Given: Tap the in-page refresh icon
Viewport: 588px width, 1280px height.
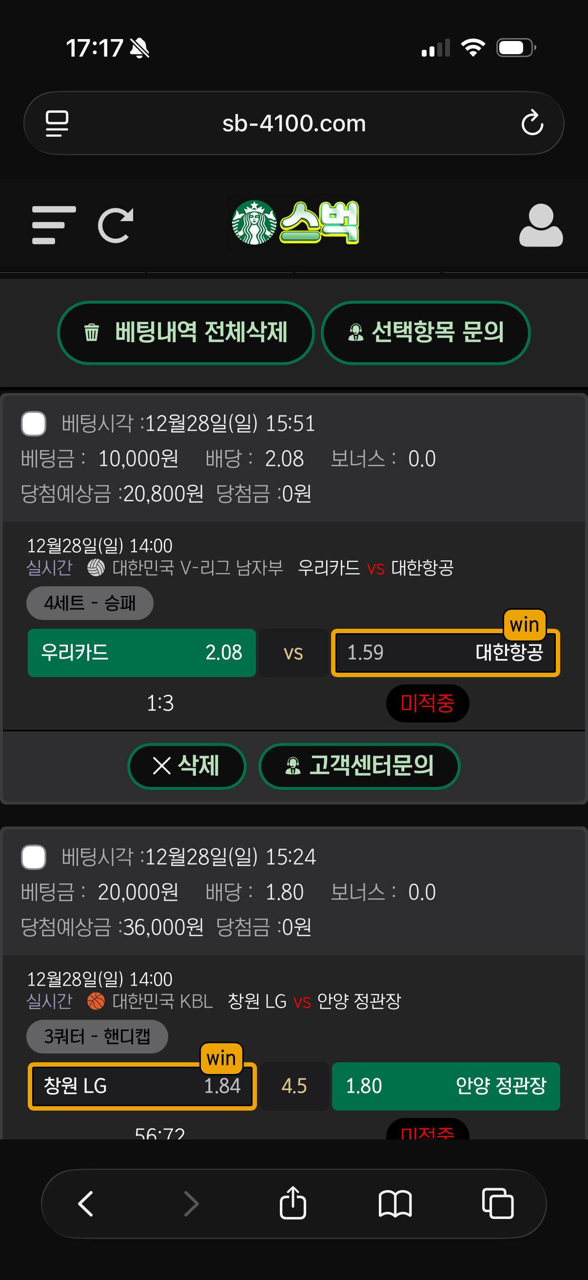Looking at the screenshot, I should tap(116, 225).
